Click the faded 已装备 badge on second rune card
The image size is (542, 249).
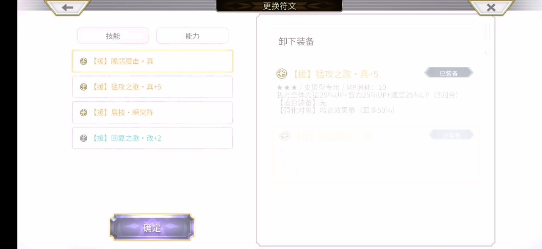pos(451,135)
